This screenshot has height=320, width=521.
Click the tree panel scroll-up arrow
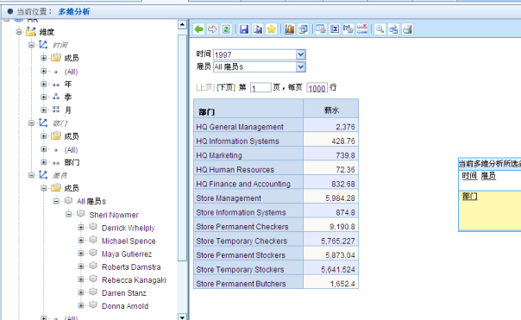point(182,25)
